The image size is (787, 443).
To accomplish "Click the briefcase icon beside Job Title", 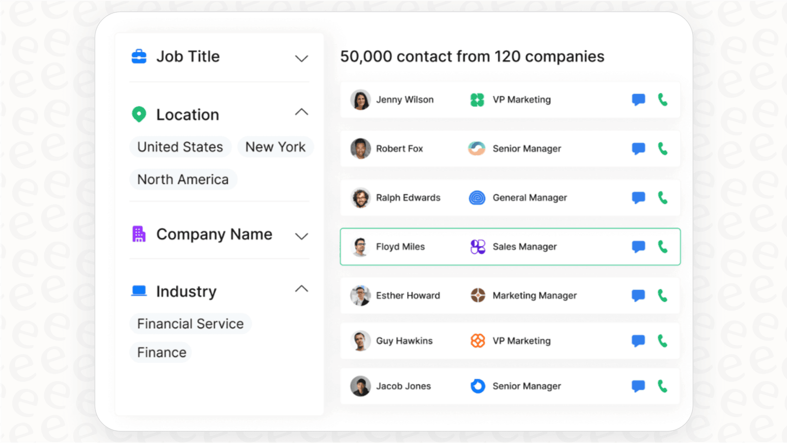I will pos(139,56).
